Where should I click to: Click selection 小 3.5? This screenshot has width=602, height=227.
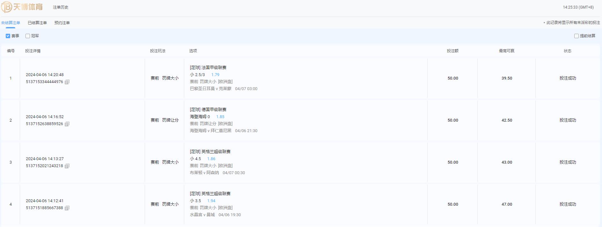point(195,201)
